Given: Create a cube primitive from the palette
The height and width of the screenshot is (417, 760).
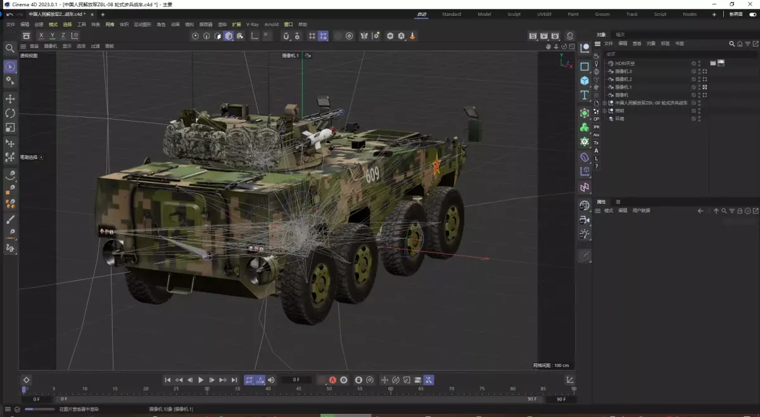Looking at the screenshot, I should tap(585, 80).
